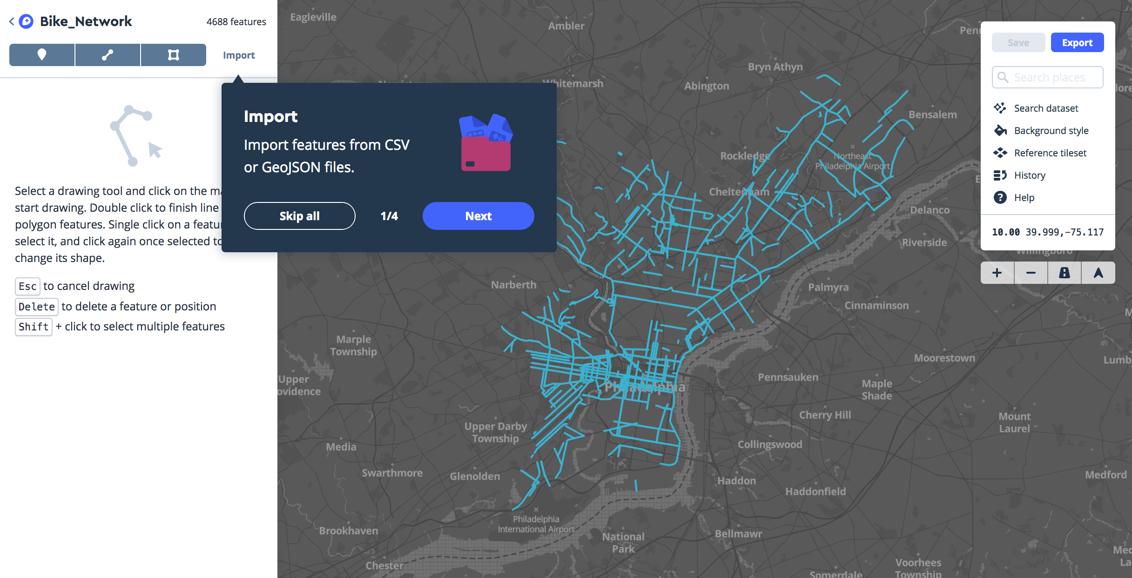This screenshot has width=1132, height=578.
Task: Click the Background style paint bucket icon
Action: coord(1000,130)
